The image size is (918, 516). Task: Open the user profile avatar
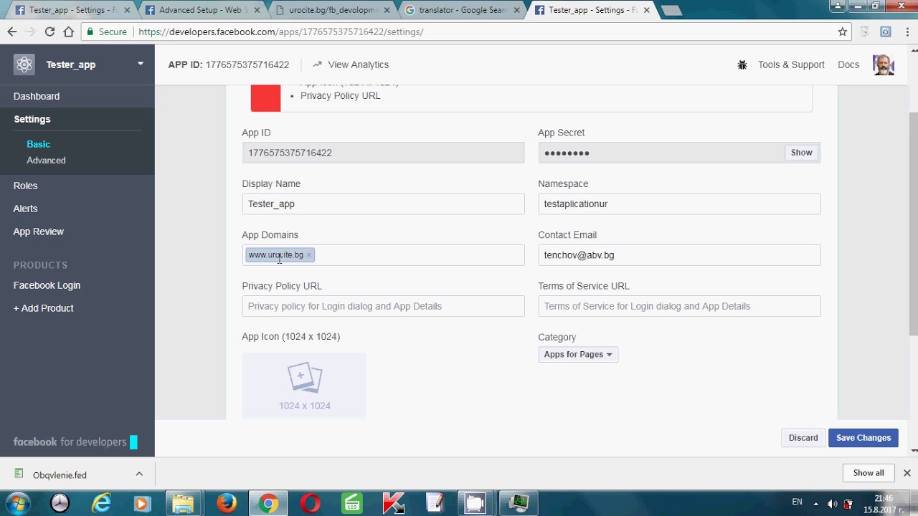point(884,64)
